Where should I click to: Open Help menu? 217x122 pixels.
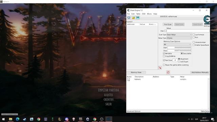pyautogui.click(x=155, y=14)
